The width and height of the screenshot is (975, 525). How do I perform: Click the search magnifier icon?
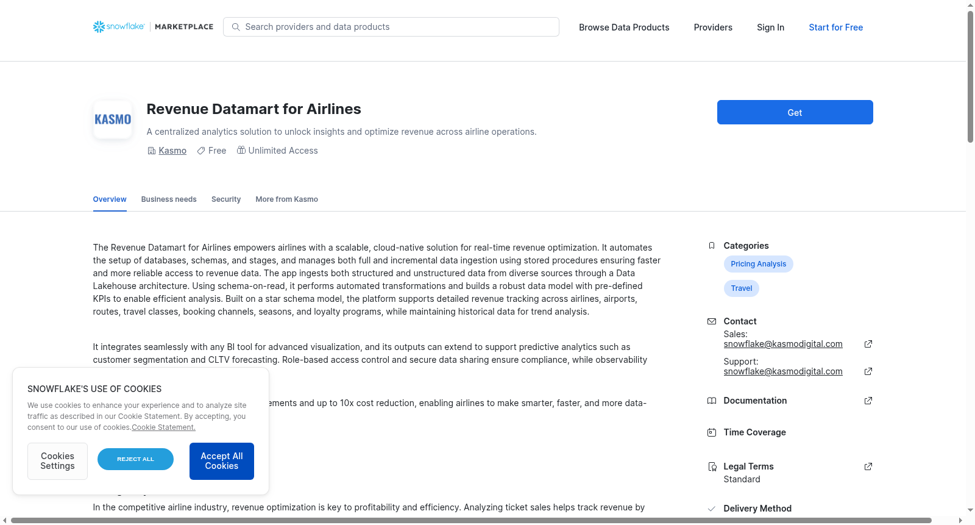click(x=236, y=27)
